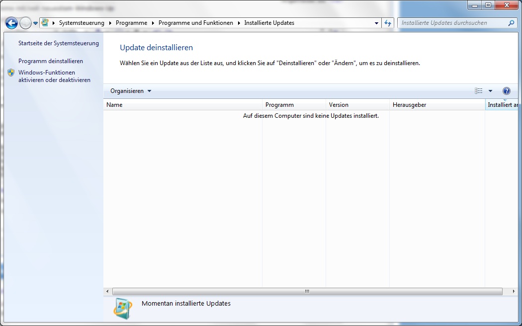Sort by the Installiert am column header
Screen dimensions: 522x326
[502, 105]
